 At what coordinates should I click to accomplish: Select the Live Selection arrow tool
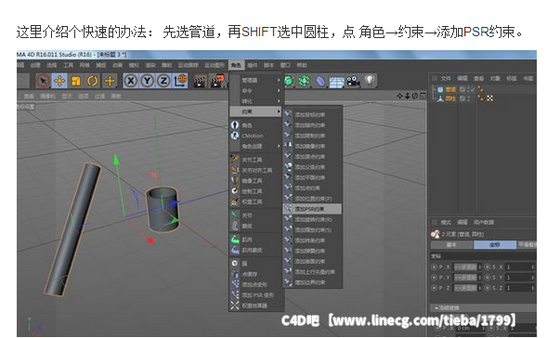(x=44, y=81)
